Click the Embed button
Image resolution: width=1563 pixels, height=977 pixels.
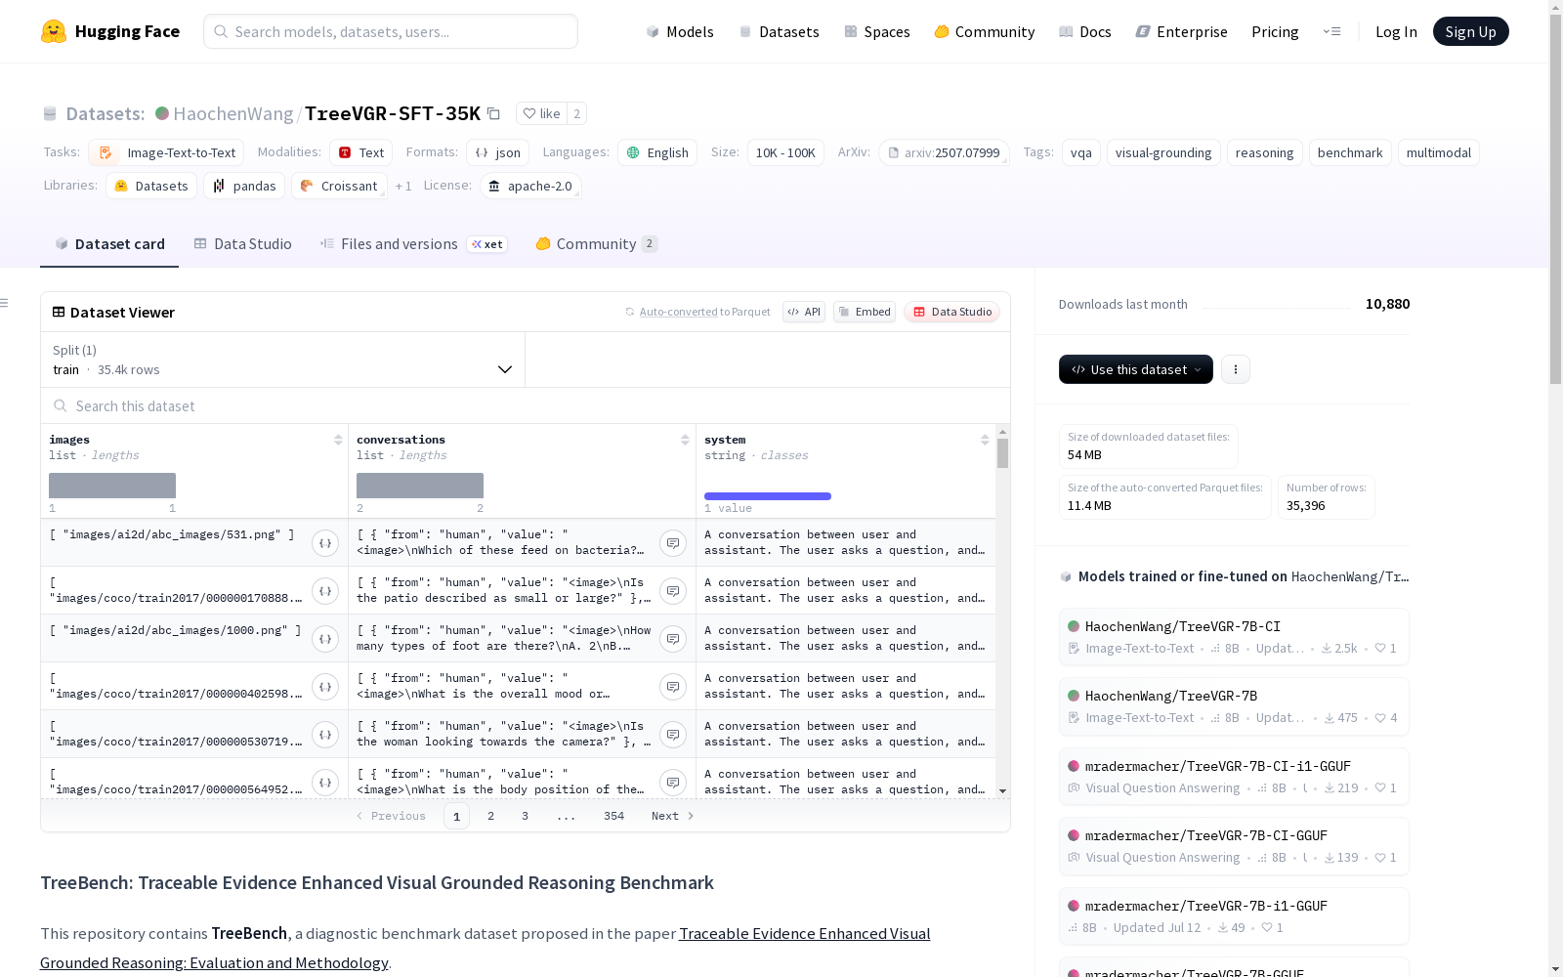point(865,312)
